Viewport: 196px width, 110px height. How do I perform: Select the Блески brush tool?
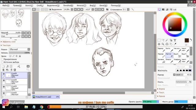pyautogui.click(x=169, y=61)
